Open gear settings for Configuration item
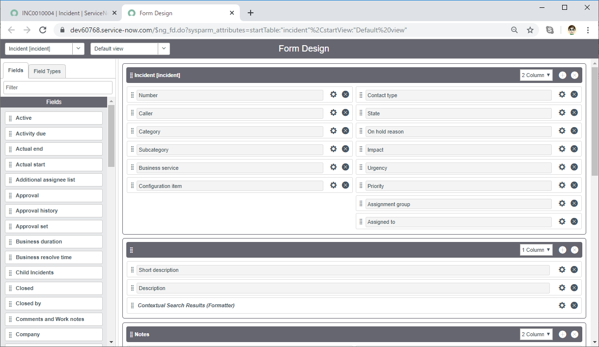Image resolution: width=599 pixels, height=347 pixels. (x=334, y=186)
